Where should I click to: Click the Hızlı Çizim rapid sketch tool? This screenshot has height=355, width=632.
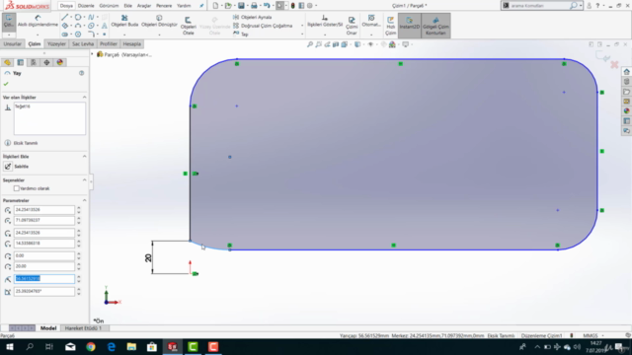click(x=390, y=26)
